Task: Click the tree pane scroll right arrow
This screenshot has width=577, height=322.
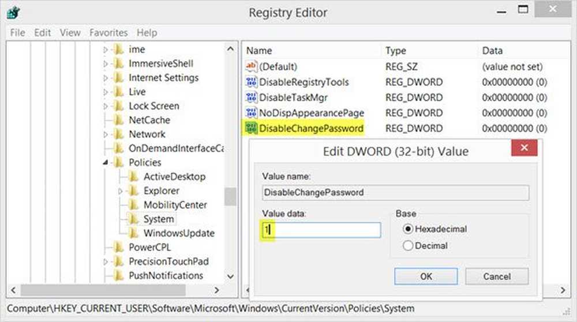Action: [217, 290]
